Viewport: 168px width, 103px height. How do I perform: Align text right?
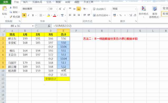pyautogui.click(x=79, y=15)
